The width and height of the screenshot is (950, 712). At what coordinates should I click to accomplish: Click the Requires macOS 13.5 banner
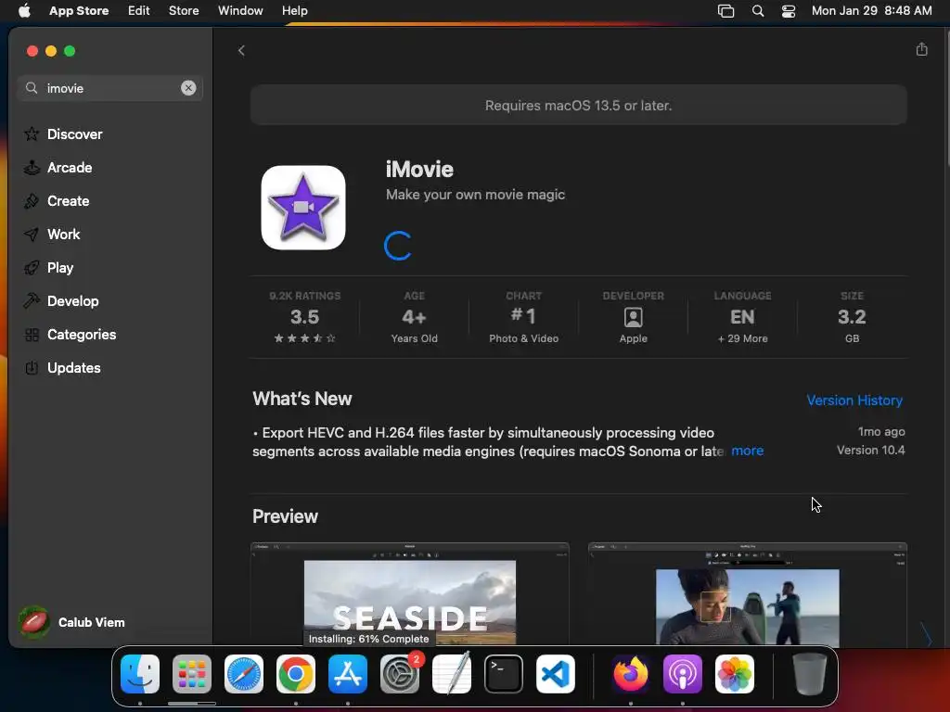click(579, 106)
